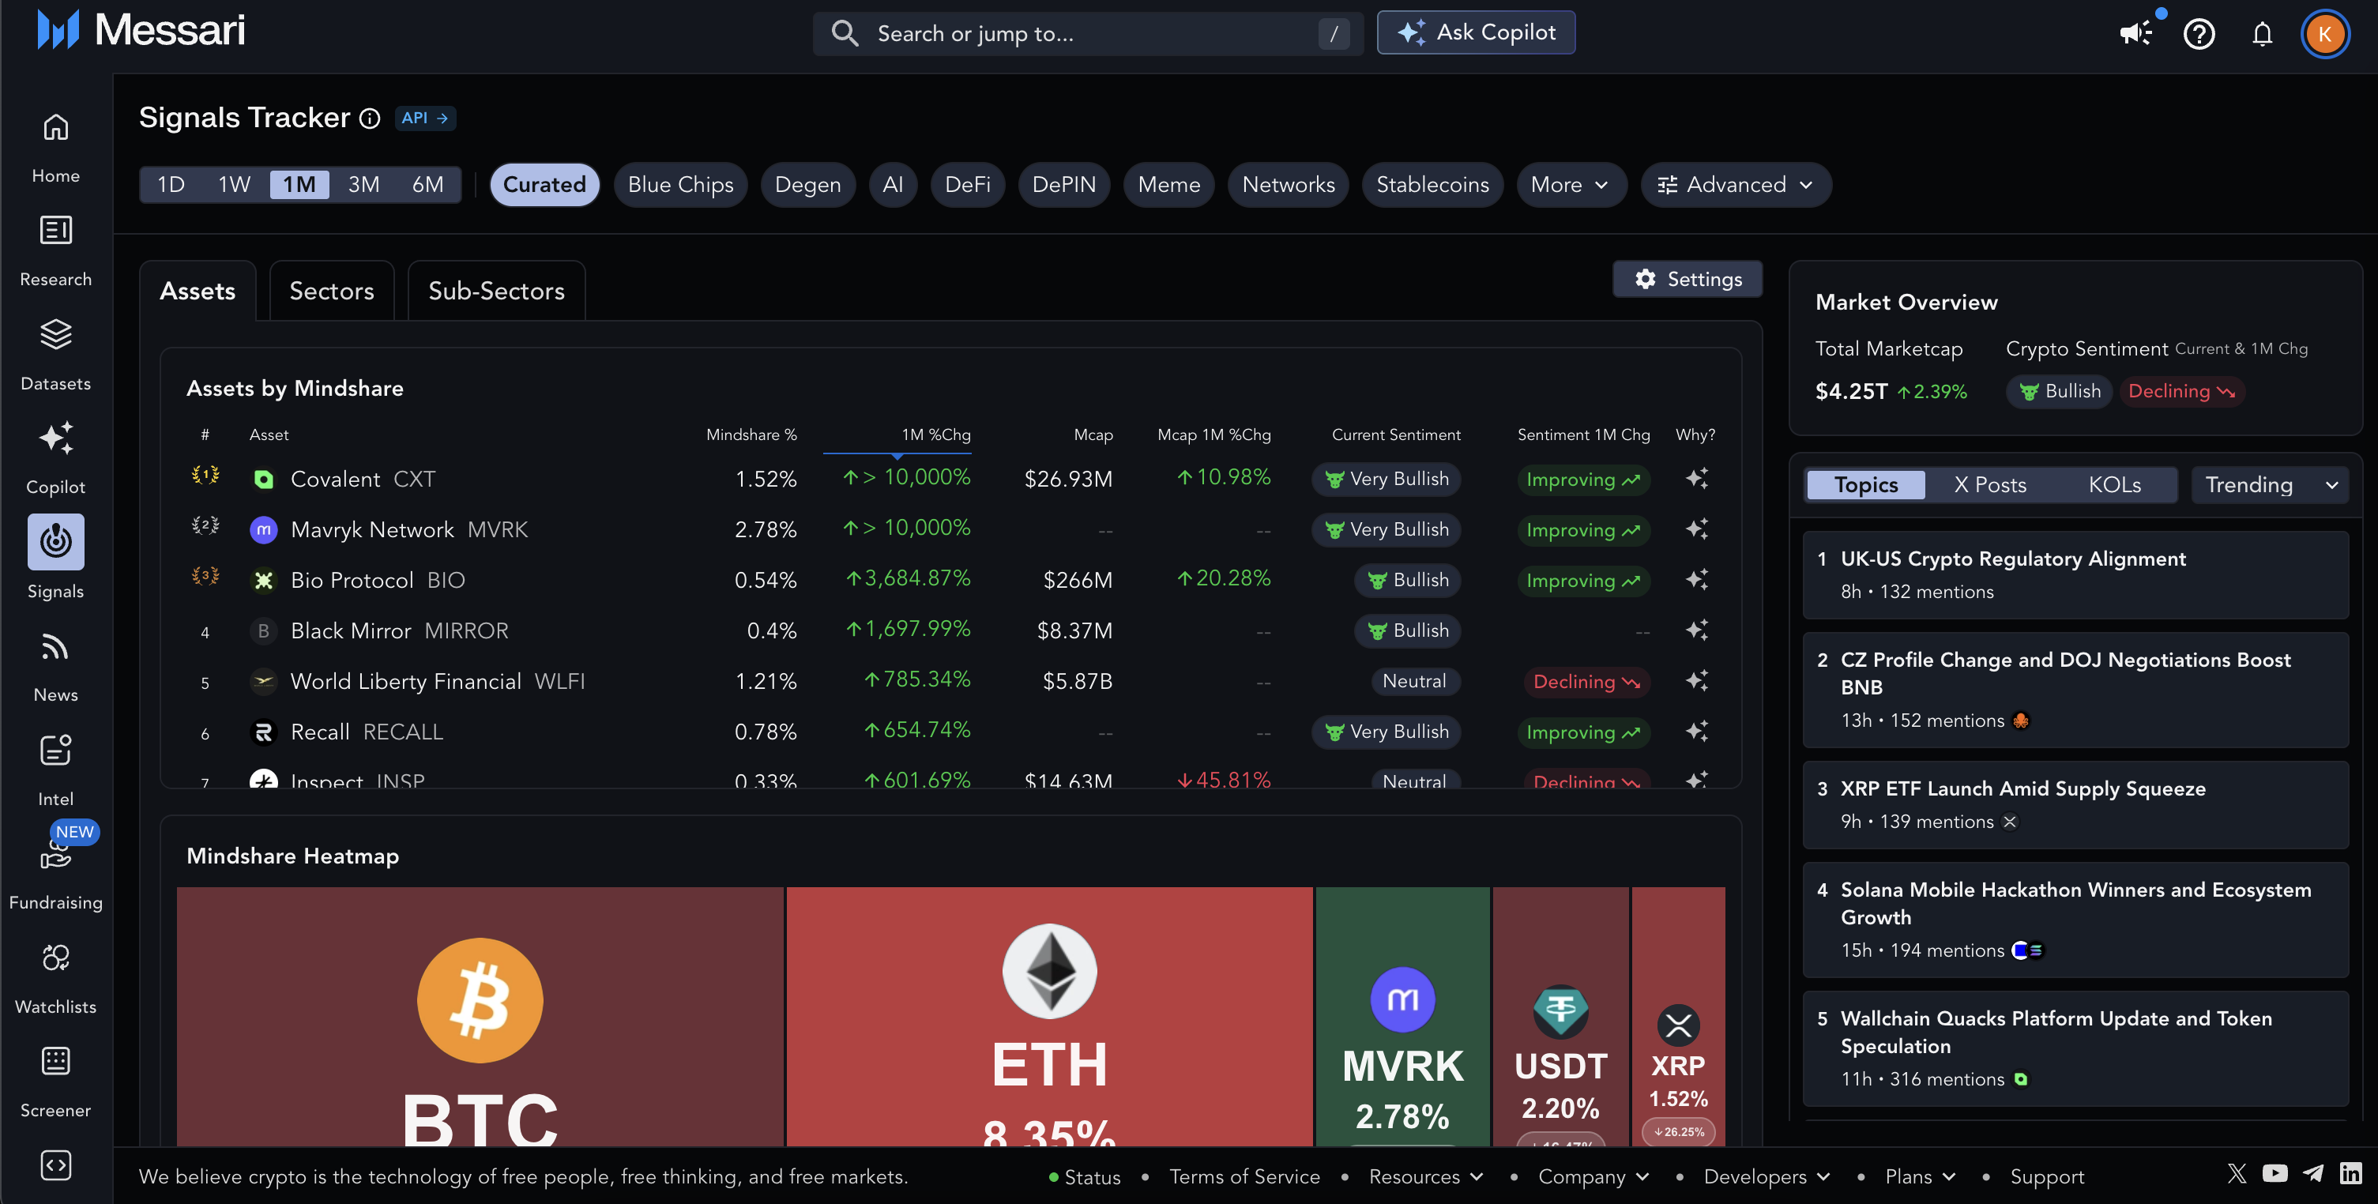Expand the Resources footer menu
Viewport: 2378px width, 1204px height.
coord(1425,1176)
